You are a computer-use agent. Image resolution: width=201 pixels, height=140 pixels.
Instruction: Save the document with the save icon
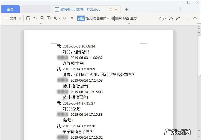tap(28, 18)
